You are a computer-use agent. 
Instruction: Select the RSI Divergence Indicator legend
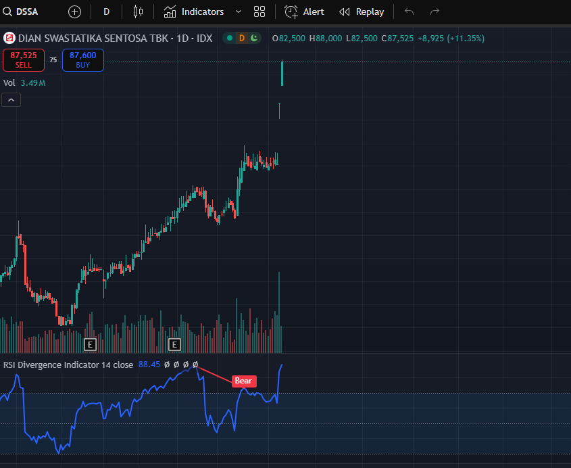(68, 365)
